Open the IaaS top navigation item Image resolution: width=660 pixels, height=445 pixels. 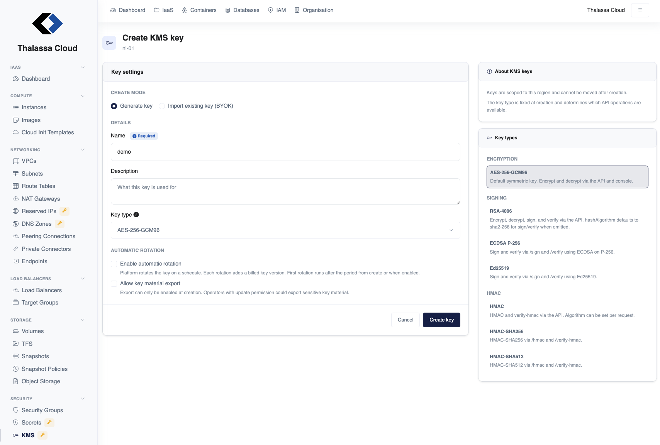click(164, 10)
